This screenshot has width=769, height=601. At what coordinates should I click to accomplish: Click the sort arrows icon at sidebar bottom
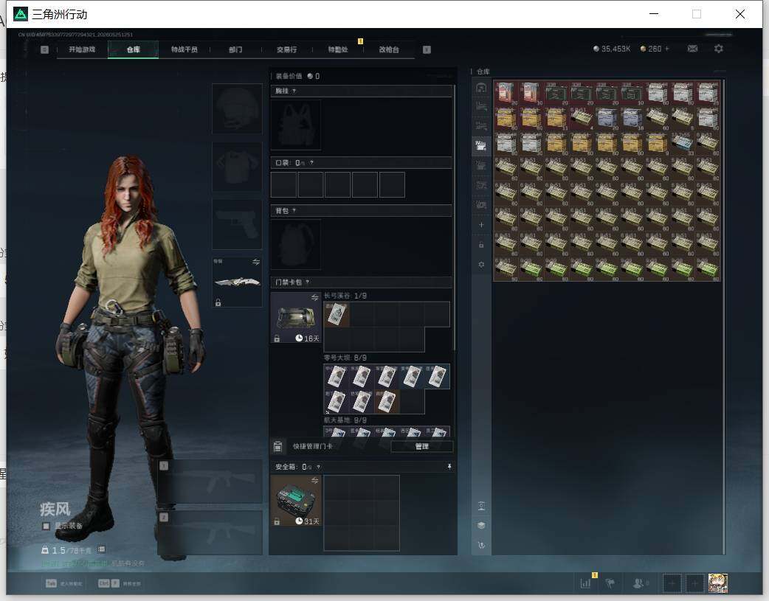[481, 545]
